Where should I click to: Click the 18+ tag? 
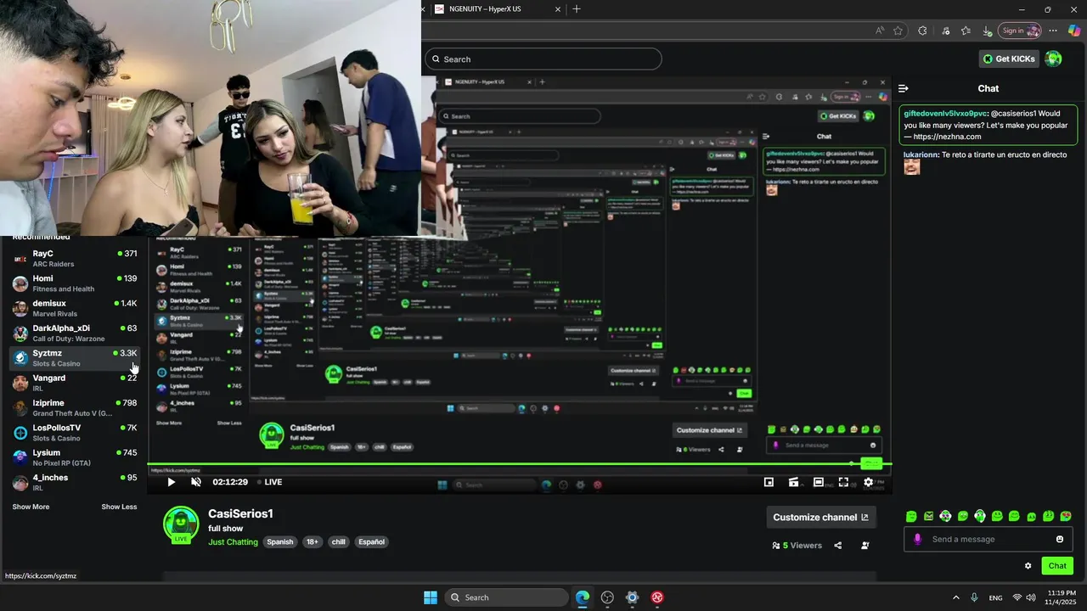[x=313, y=541]
